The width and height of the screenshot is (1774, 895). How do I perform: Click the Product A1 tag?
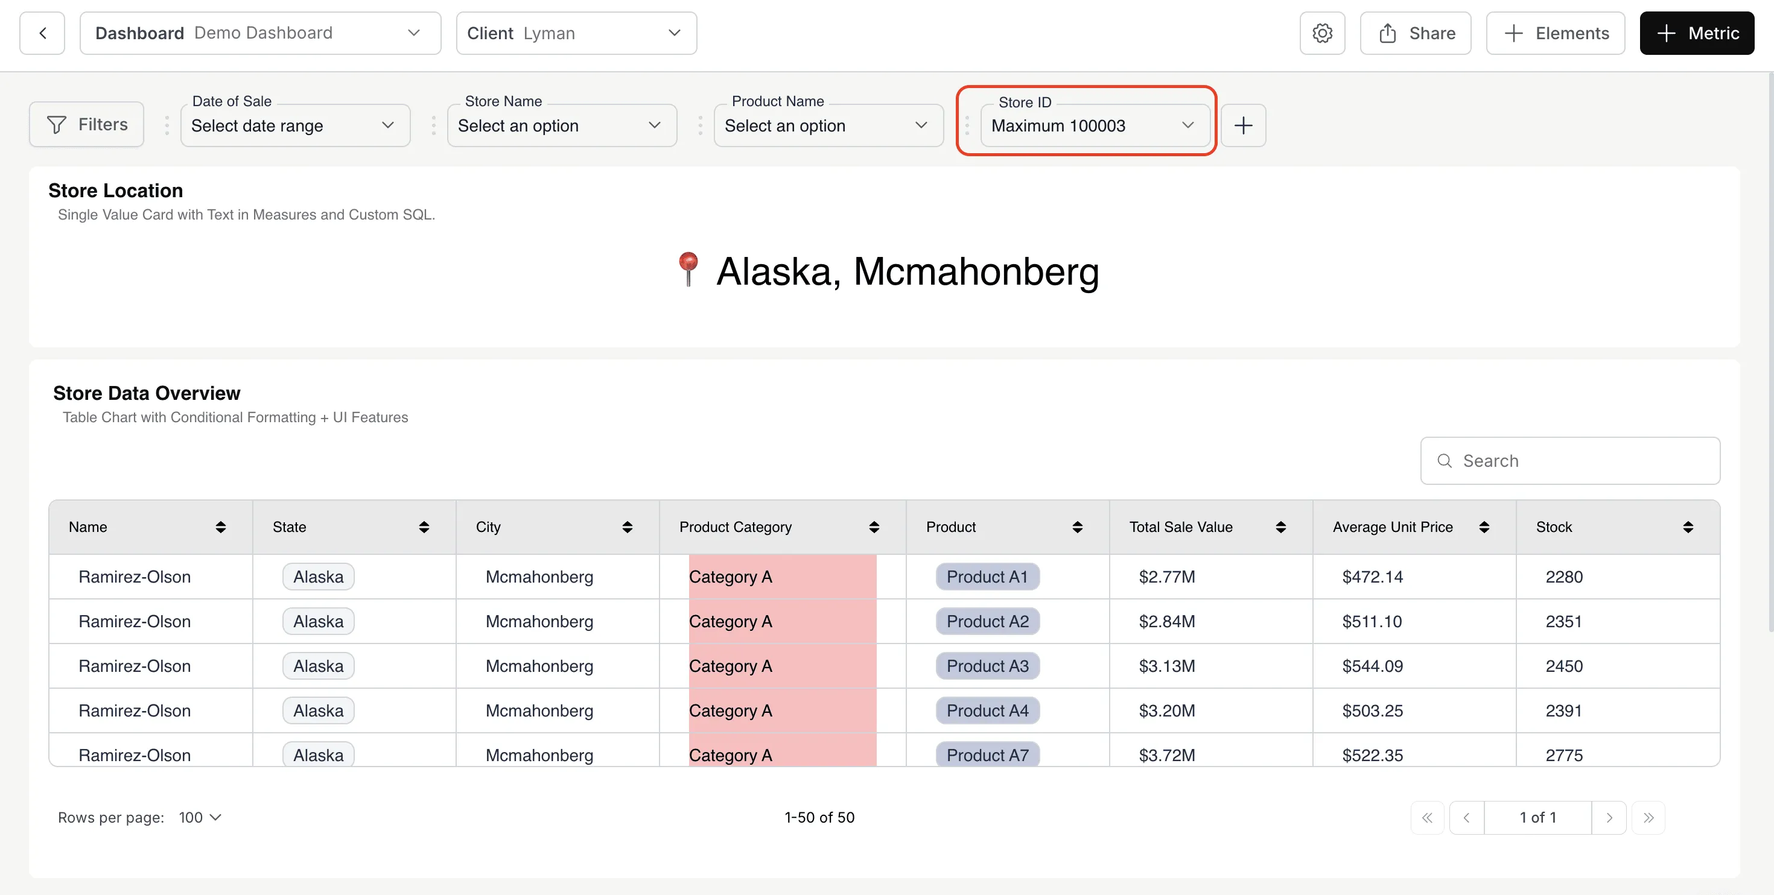click(987, 577)
